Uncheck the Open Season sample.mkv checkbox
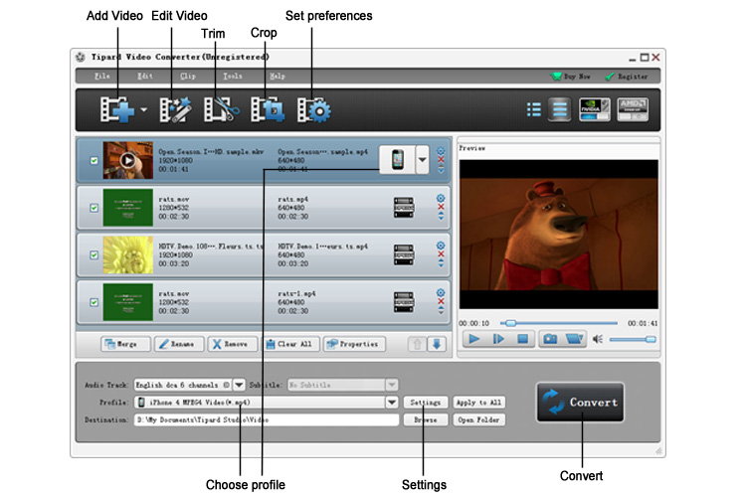The height and width of the screenshot is (497, 746). pyautogui.click(x=94, y=160)
